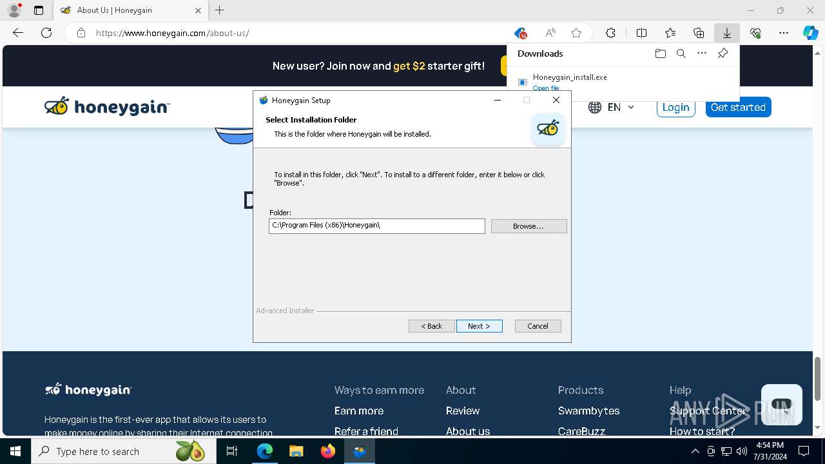The image size is (825, 464).
Task: Go back to previous page
Action: coord(18,33)
